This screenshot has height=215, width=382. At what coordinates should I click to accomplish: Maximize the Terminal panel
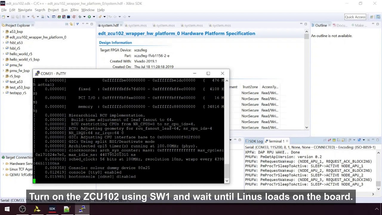click(378, 140)
